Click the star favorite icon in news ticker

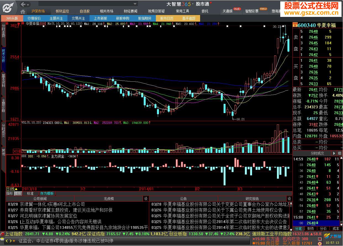(x=14, y=241)
